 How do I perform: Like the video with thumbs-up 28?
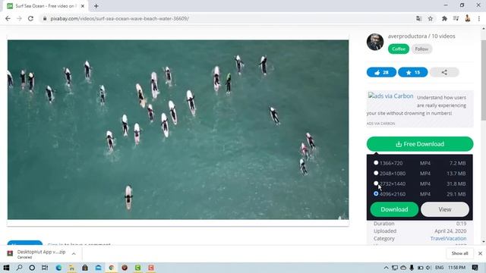tap(381, 73)
